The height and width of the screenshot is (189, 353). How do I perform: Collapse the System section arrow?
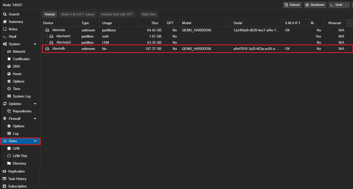[35, 44]
